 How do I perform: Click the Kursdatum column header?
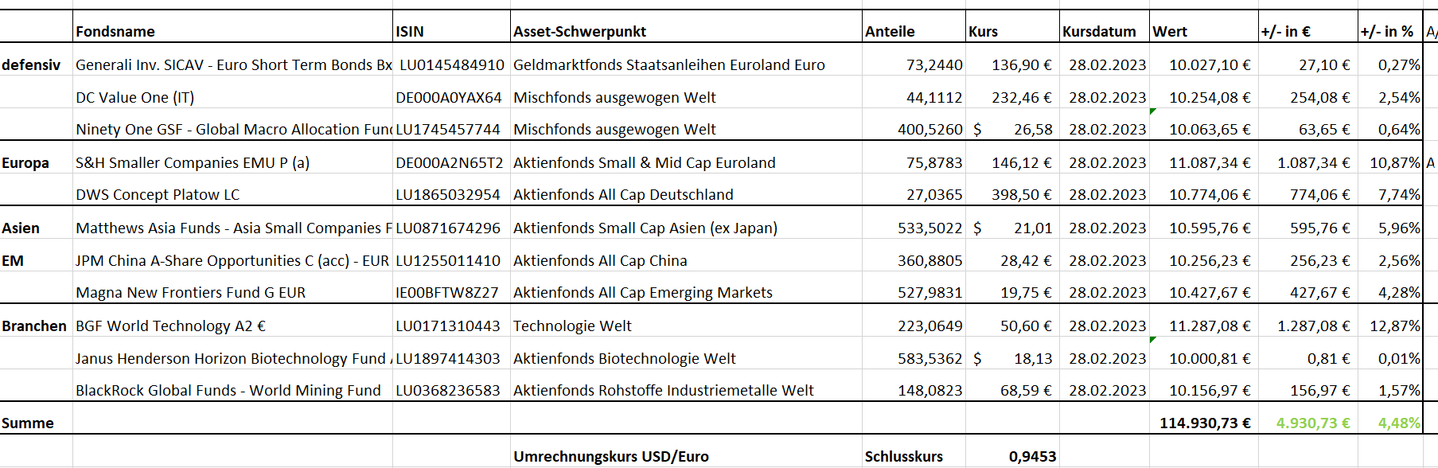pyautogui.click(x=1099, y=32)
